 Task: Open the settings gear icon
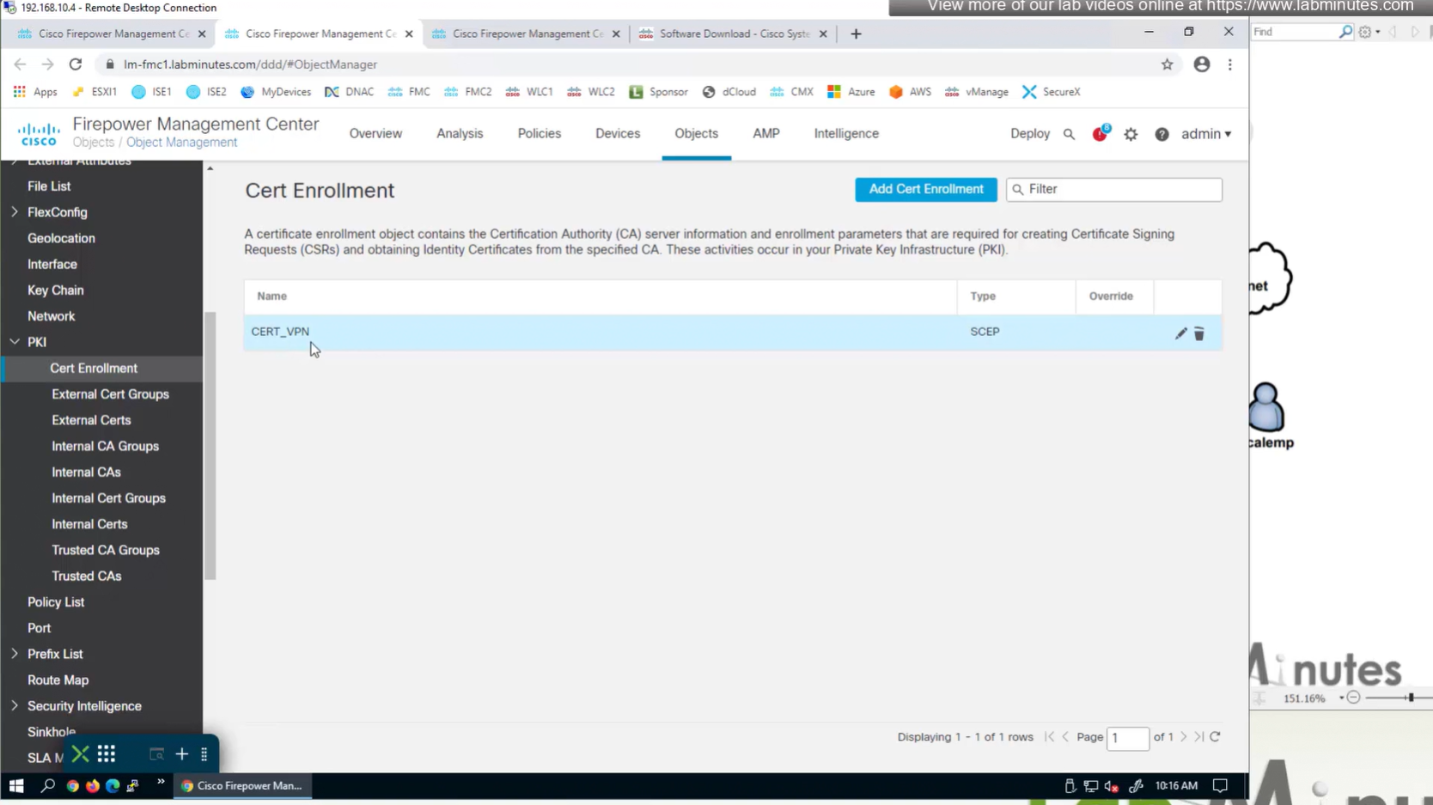point(1131,134)
